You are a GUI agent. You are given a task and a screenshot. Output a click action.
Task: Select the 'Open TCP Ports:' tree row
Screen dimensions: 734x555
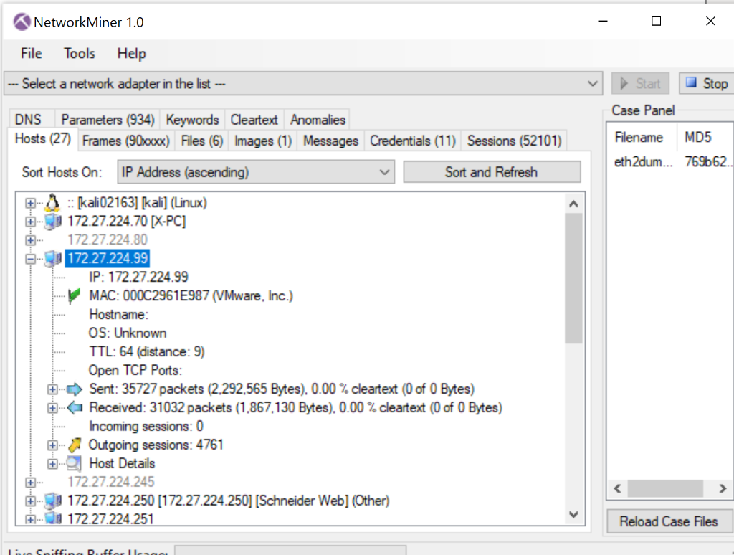point(135,371)
